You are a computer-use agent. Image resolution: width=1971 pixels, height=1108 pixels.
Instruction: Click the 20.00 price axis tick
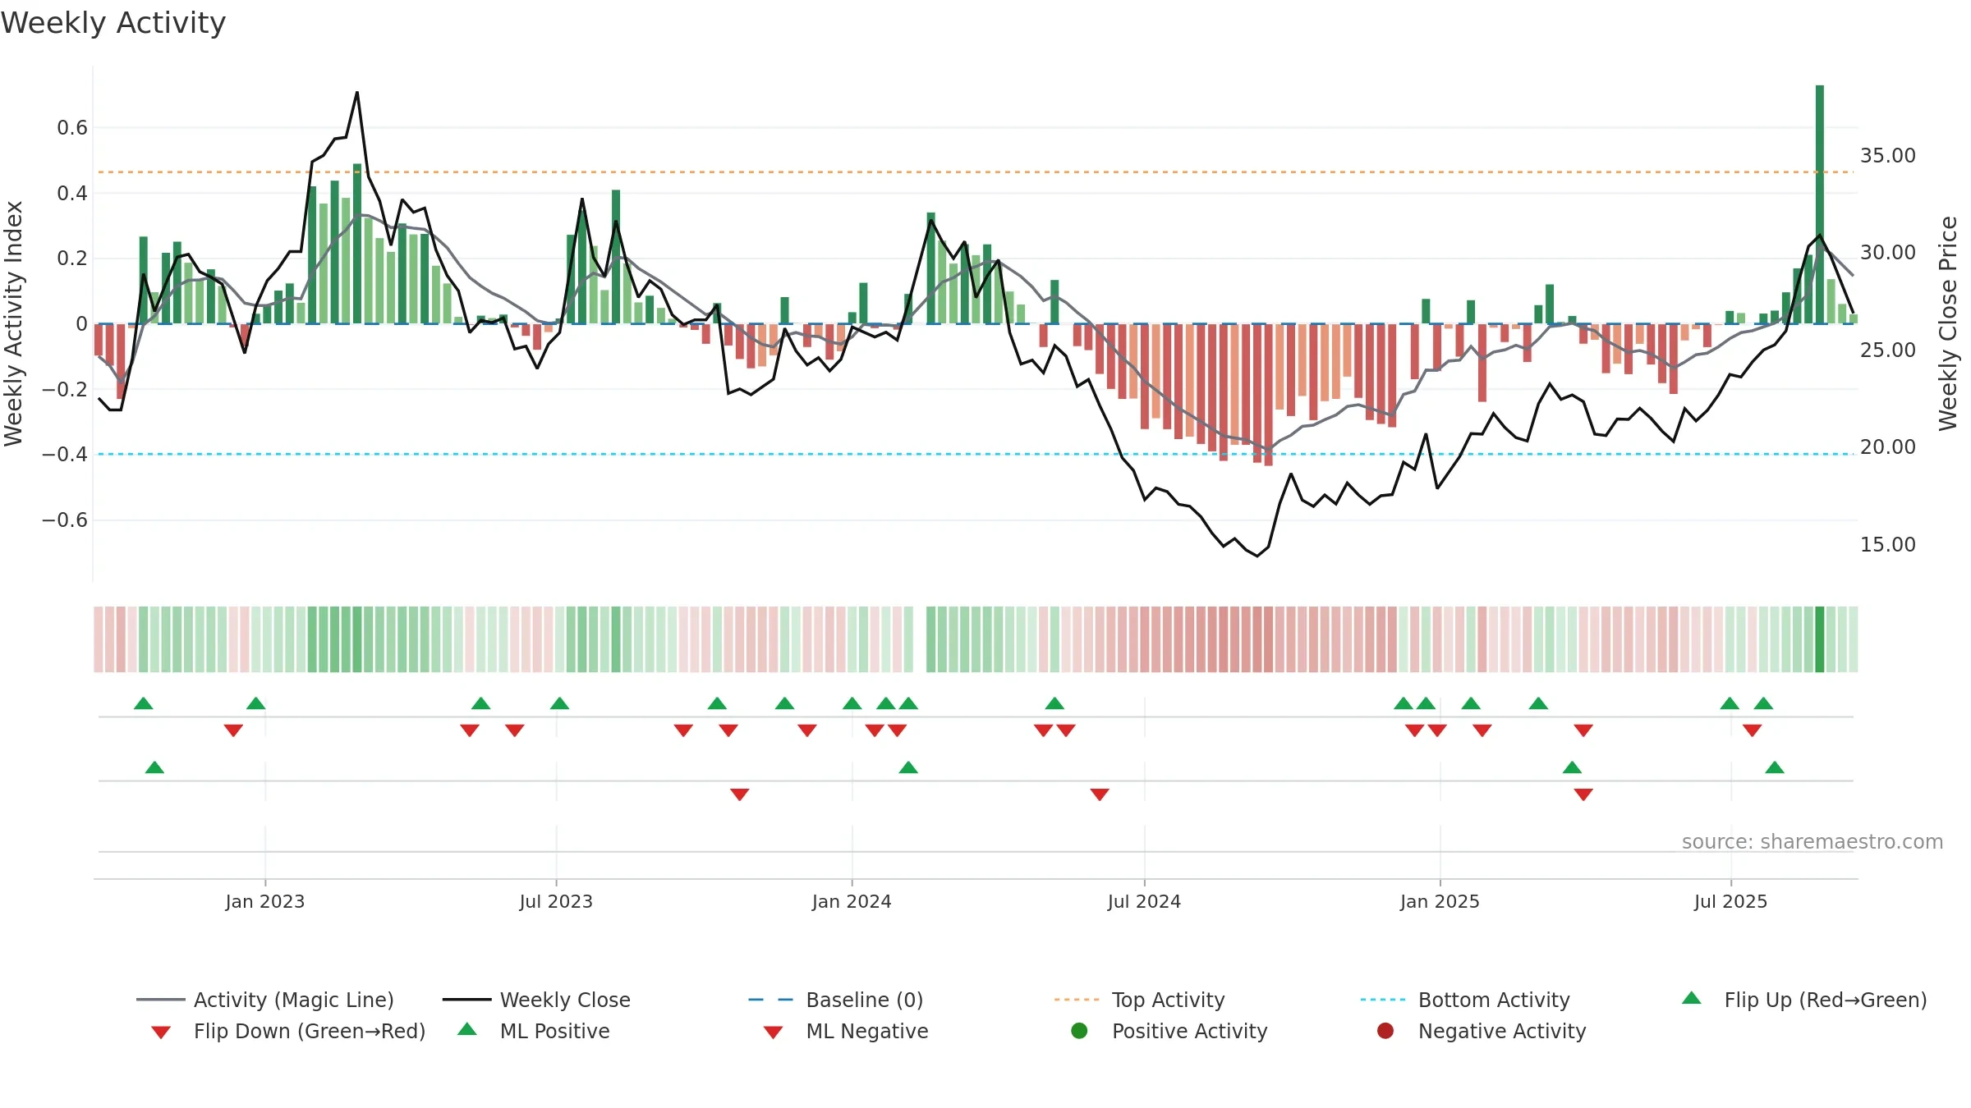coord(1887,446)
